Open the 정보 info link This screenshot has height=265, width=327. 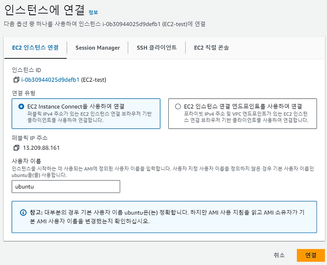[93, 13]
